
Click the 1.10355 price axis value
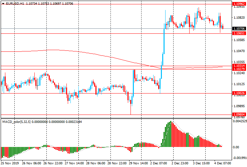[239, 62]
